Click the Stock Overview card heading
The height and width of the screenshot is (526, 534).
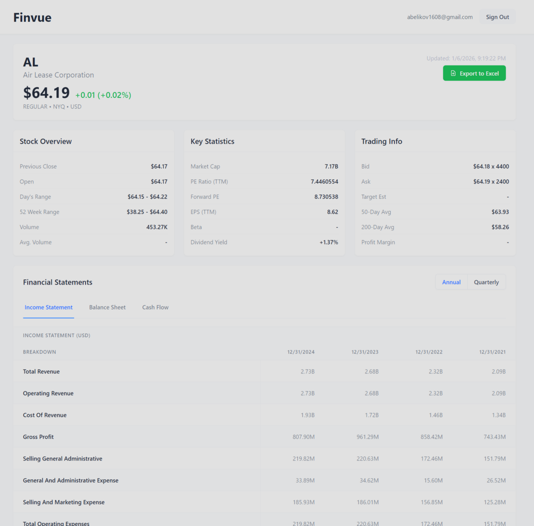pos(46,141)
